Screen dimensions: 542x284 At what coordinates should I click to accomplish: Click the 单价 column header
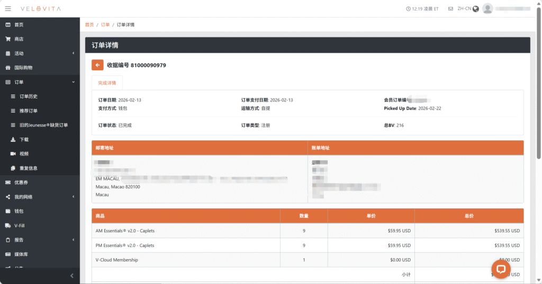coord(371,216)
